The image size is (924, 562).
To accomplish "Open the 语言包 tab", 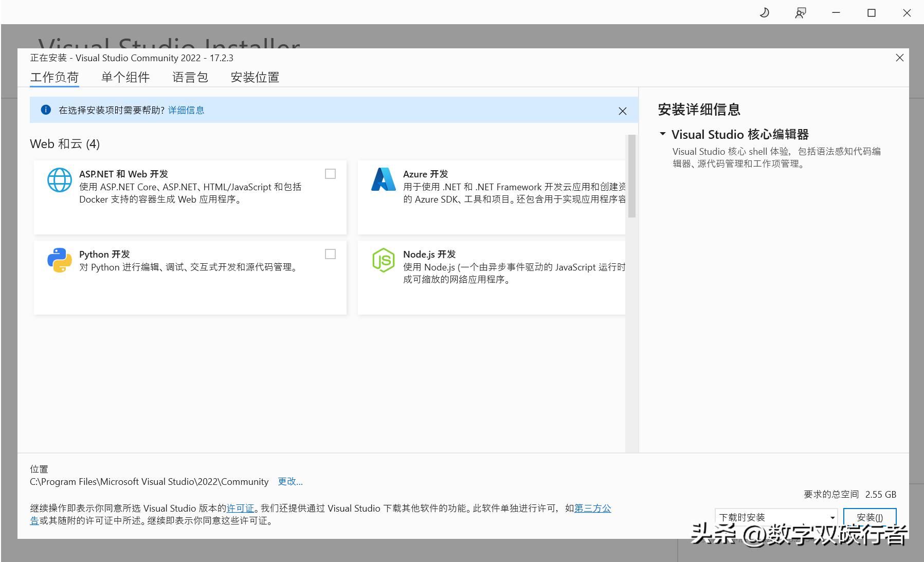I will tap(190, 77).
